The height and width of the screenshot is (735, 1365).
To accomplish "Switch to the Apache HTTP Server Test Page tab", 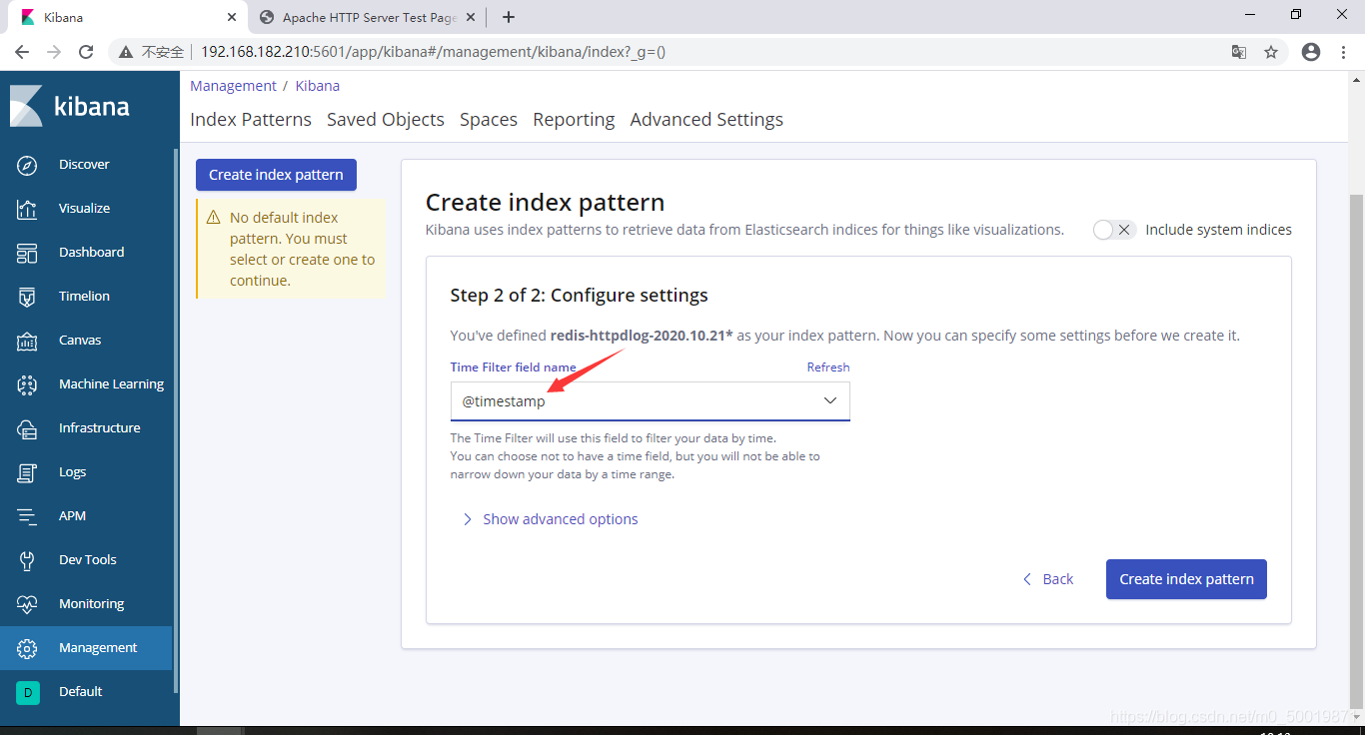I will coord(369,17).
